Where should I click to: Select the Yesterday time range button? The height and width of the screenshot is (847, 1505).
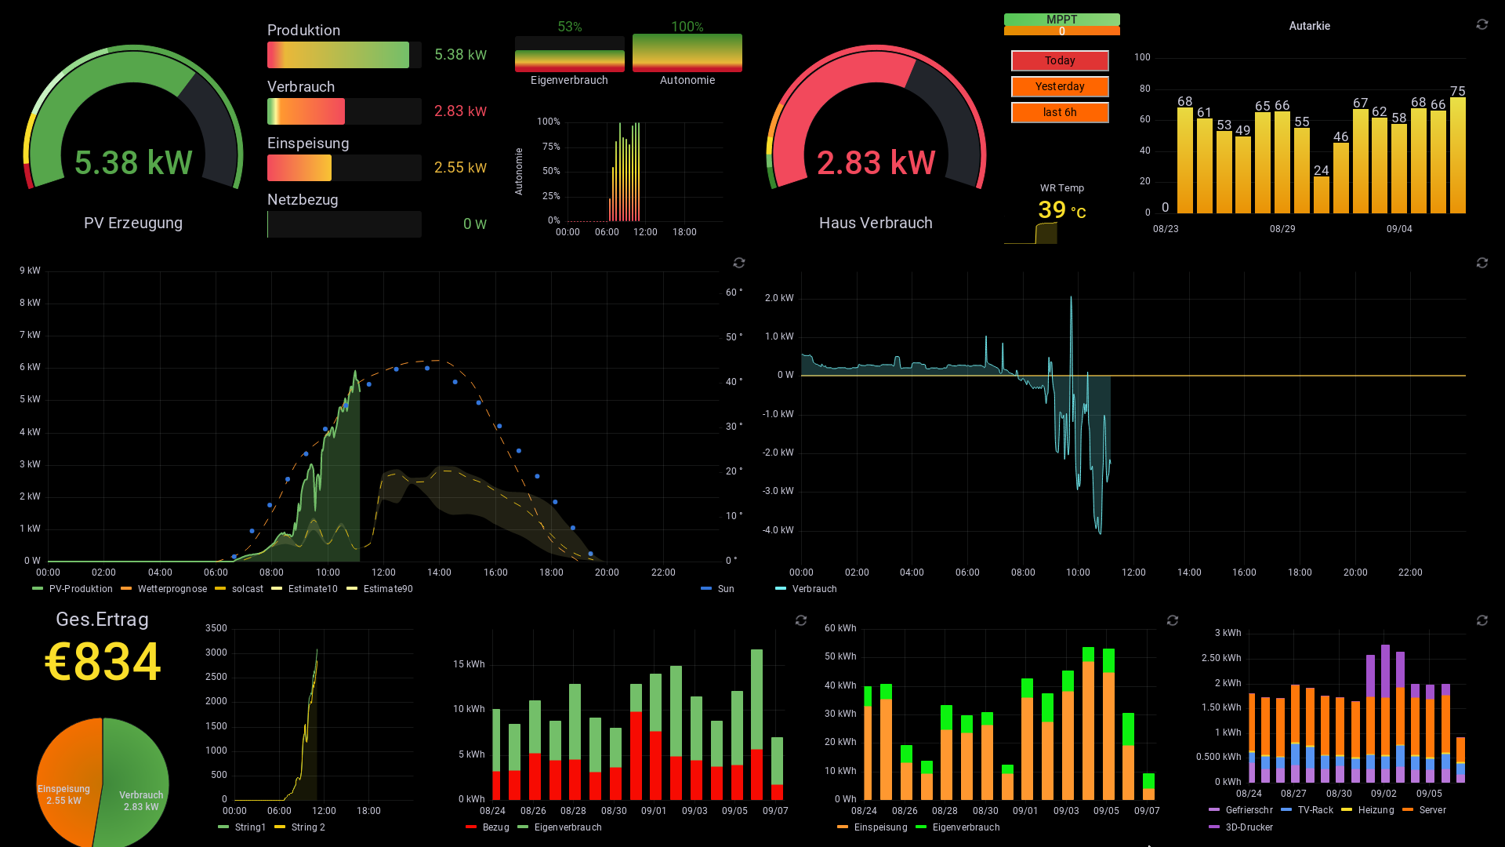coord(1059,86)
